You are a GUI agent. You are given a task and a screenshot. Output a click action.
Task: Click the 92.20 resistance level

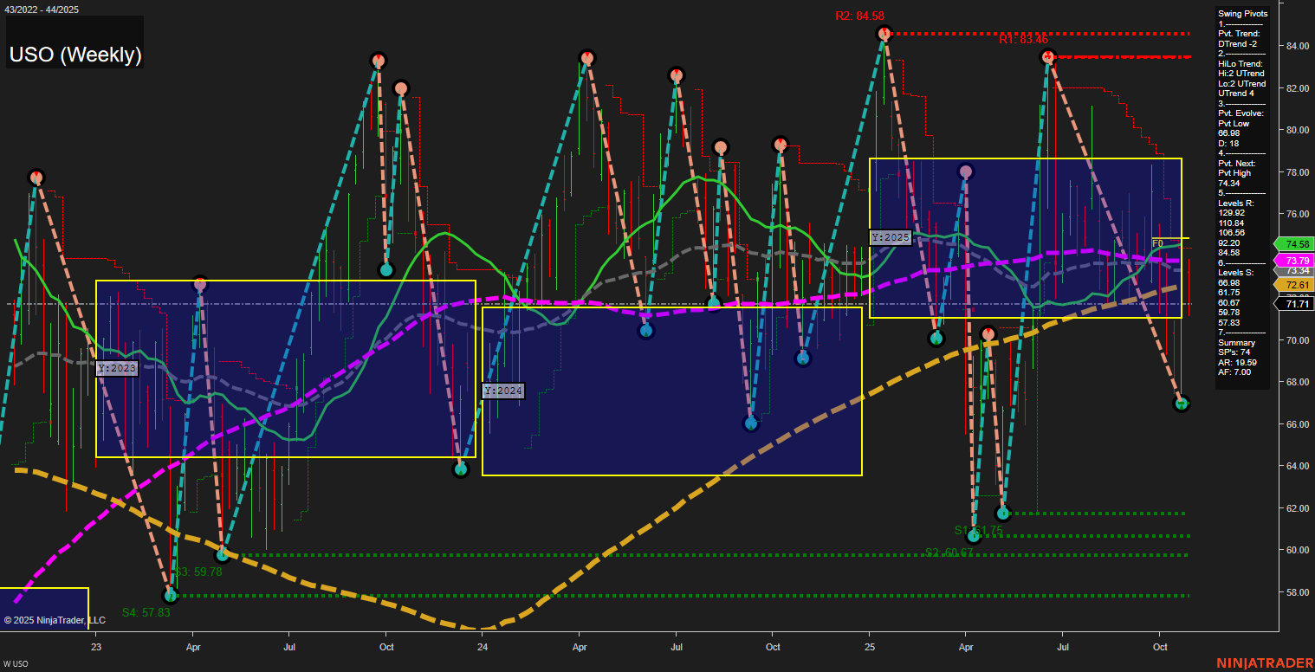click(1229, 243)
